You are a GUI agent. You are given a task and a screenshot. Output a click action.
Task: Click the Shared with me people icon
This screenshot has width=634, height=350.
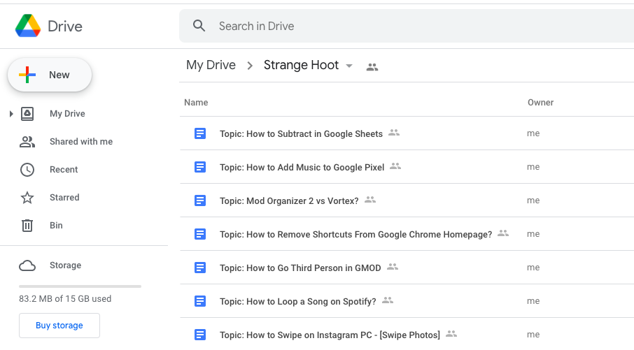pyautogui.click(x=27, y=142)
